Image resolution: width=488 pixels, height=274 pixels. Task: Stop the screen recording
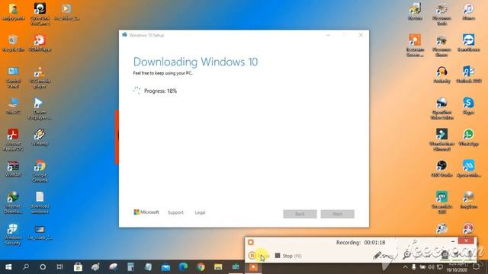tap(288, 256)
